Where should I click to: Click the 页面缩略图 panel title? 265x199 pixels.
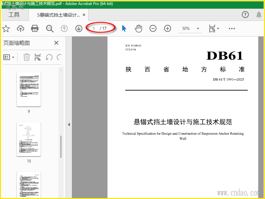click(17, 43)
